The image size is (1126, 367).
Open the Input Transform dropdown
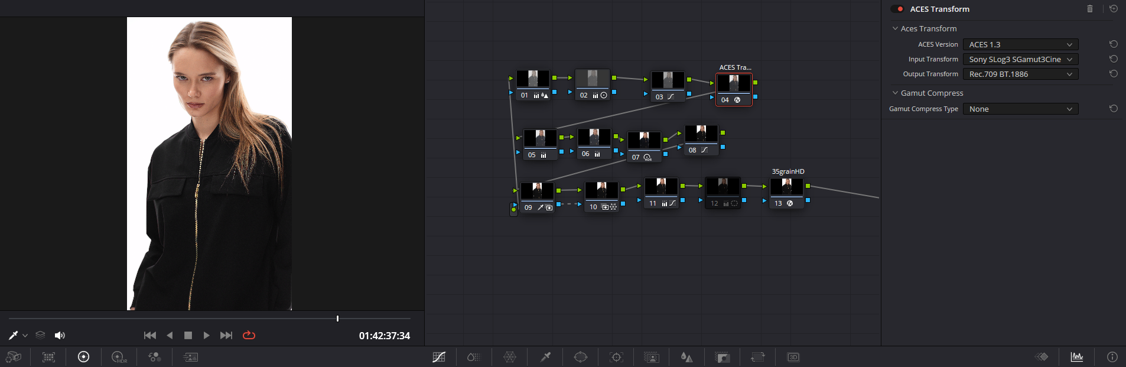tap(1020, 59)
